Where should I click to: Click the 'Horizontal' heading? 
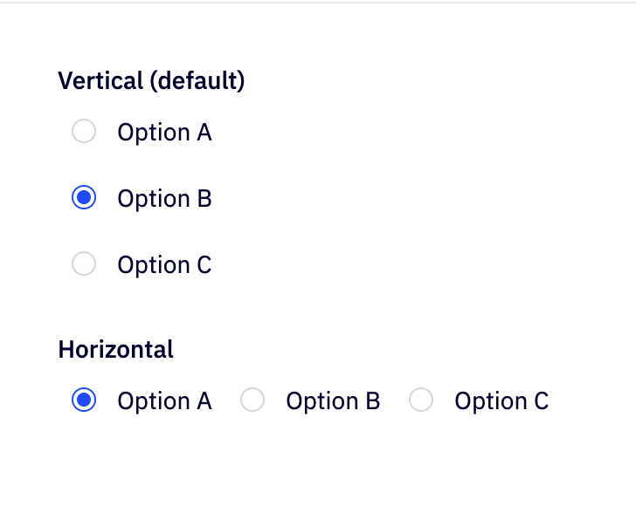(115, 350)
